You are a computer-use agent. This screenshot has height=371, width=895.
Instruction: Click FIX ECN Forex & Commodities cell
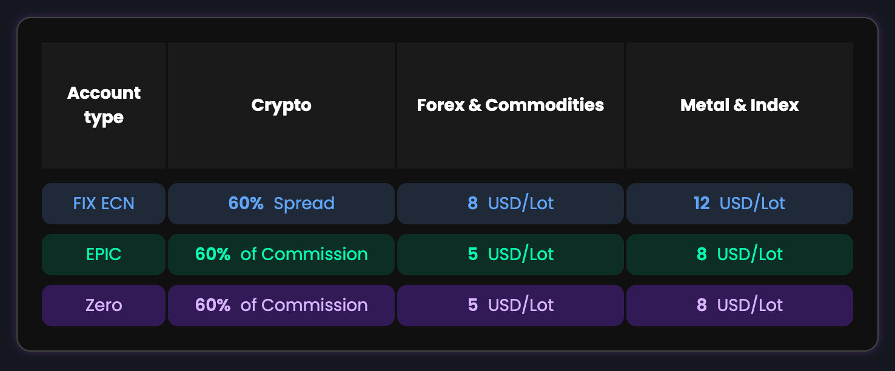511,203
